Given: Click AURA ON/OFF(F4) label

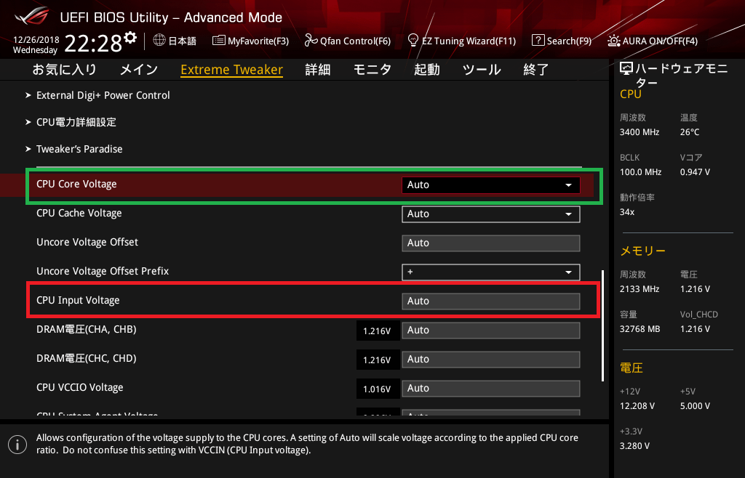Looking at the screenshot, I should 660,41.
